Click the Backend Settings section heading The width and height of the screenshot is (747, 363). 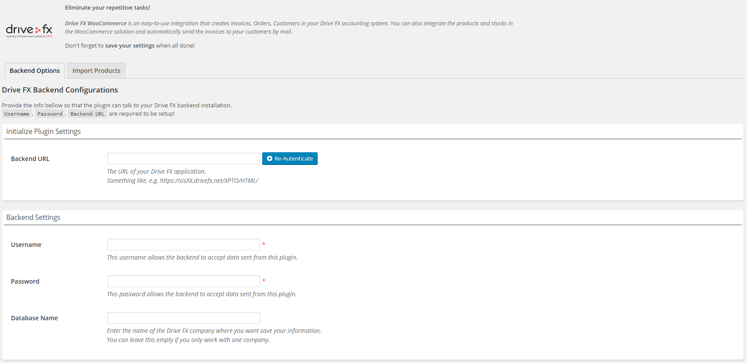point(33,217)
